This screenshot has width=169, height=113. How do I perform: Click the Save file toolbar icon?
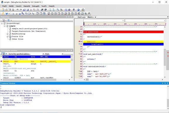click(10, 10)
